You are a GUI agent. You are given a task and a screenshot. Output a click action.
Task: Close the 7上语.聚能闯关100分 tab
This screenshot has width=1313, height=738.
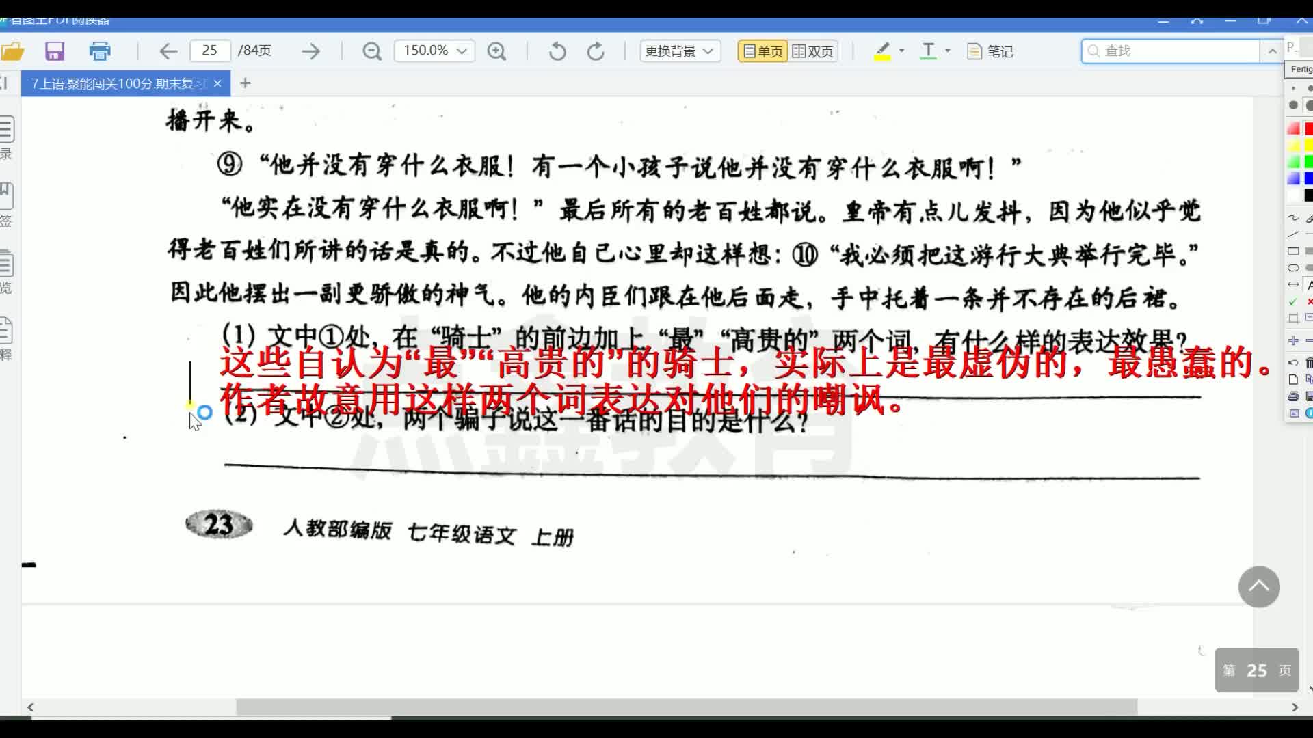click(x=217, y=83)
